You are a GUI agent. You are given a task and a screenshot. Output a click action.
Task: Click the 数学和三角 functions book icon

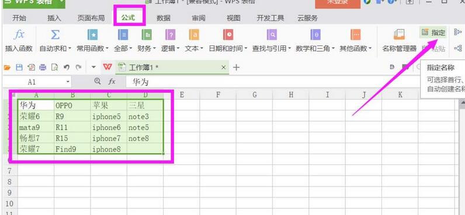point(315,35)
